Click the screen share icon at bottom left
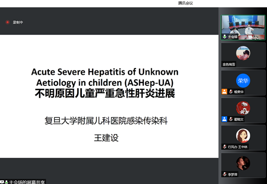Viewport: 267px width, 184px height. tap(2, 182)
